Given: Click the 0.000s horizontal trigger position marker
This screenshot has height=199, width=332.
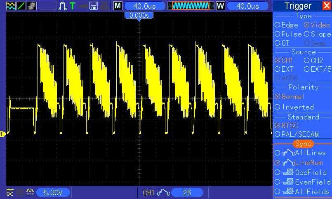Looking at the screenshot, I should pos(139,16).
